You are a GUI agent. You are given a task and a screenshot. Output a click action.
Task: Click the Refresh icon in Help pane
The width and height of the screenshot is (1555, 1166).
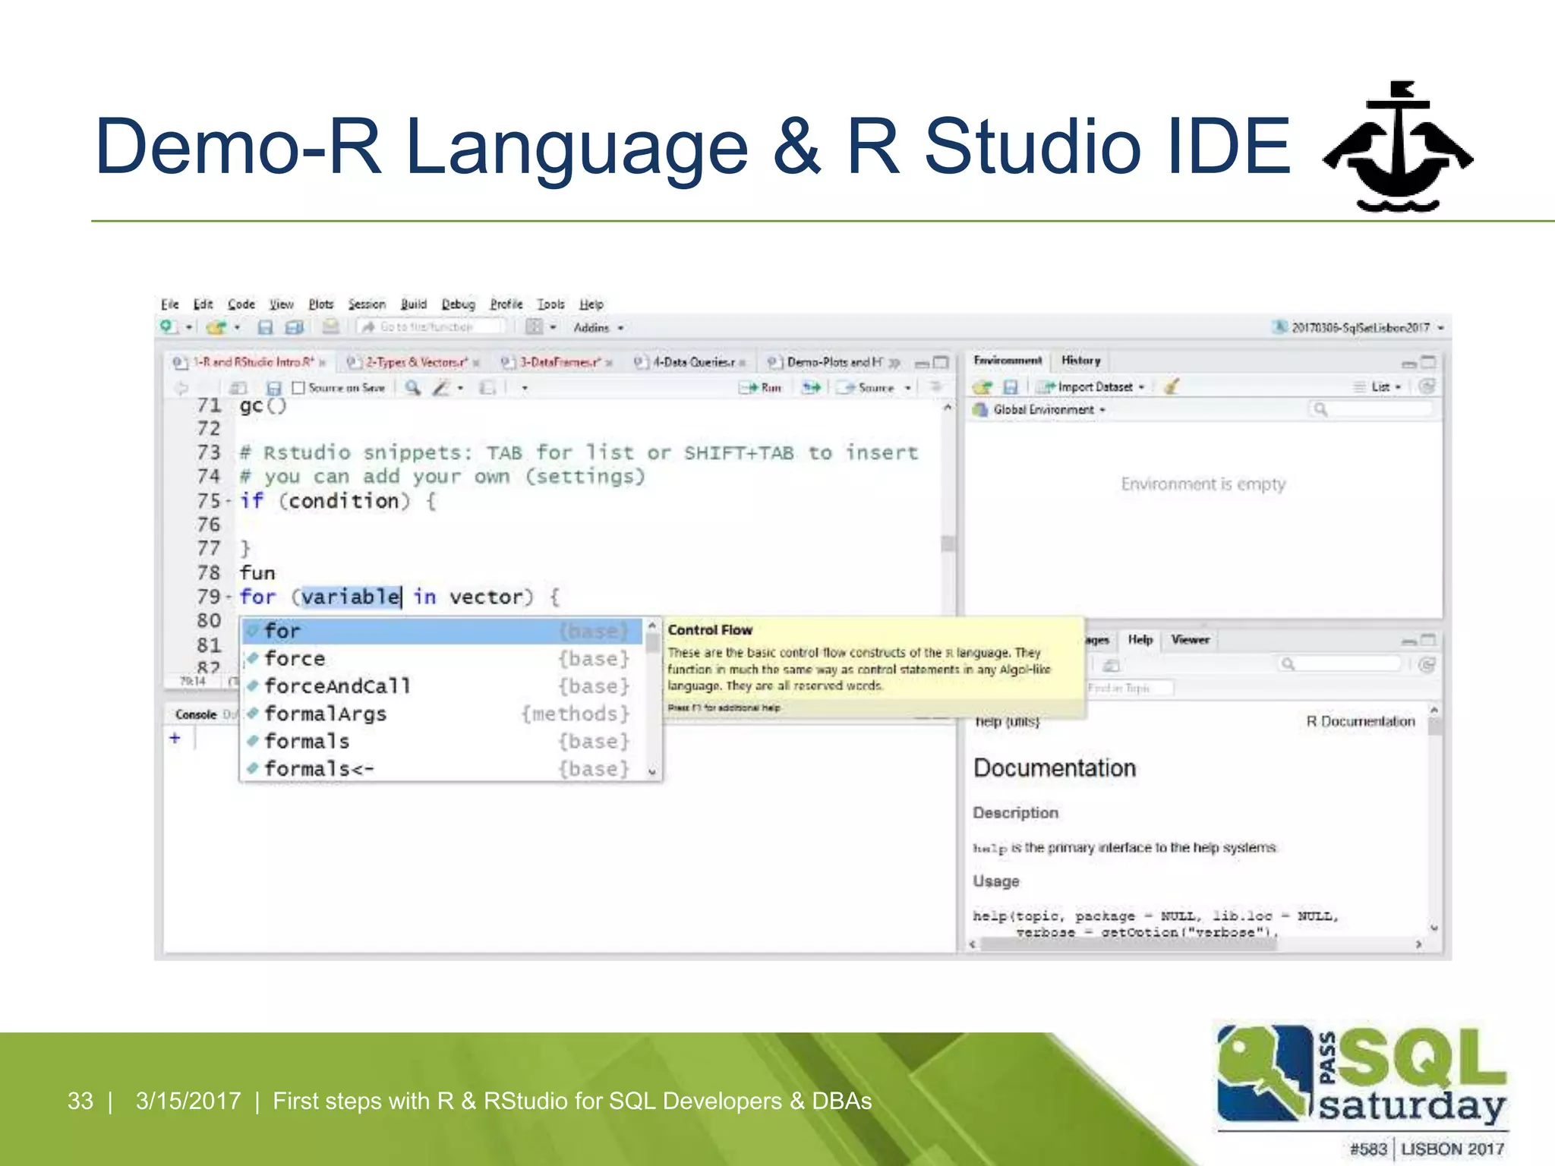tap(1427, 665)
